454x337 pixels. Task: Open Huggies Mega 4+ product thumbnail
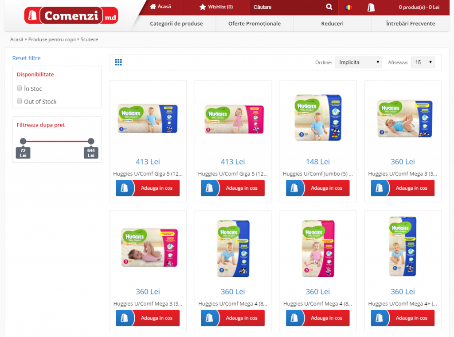403,246
